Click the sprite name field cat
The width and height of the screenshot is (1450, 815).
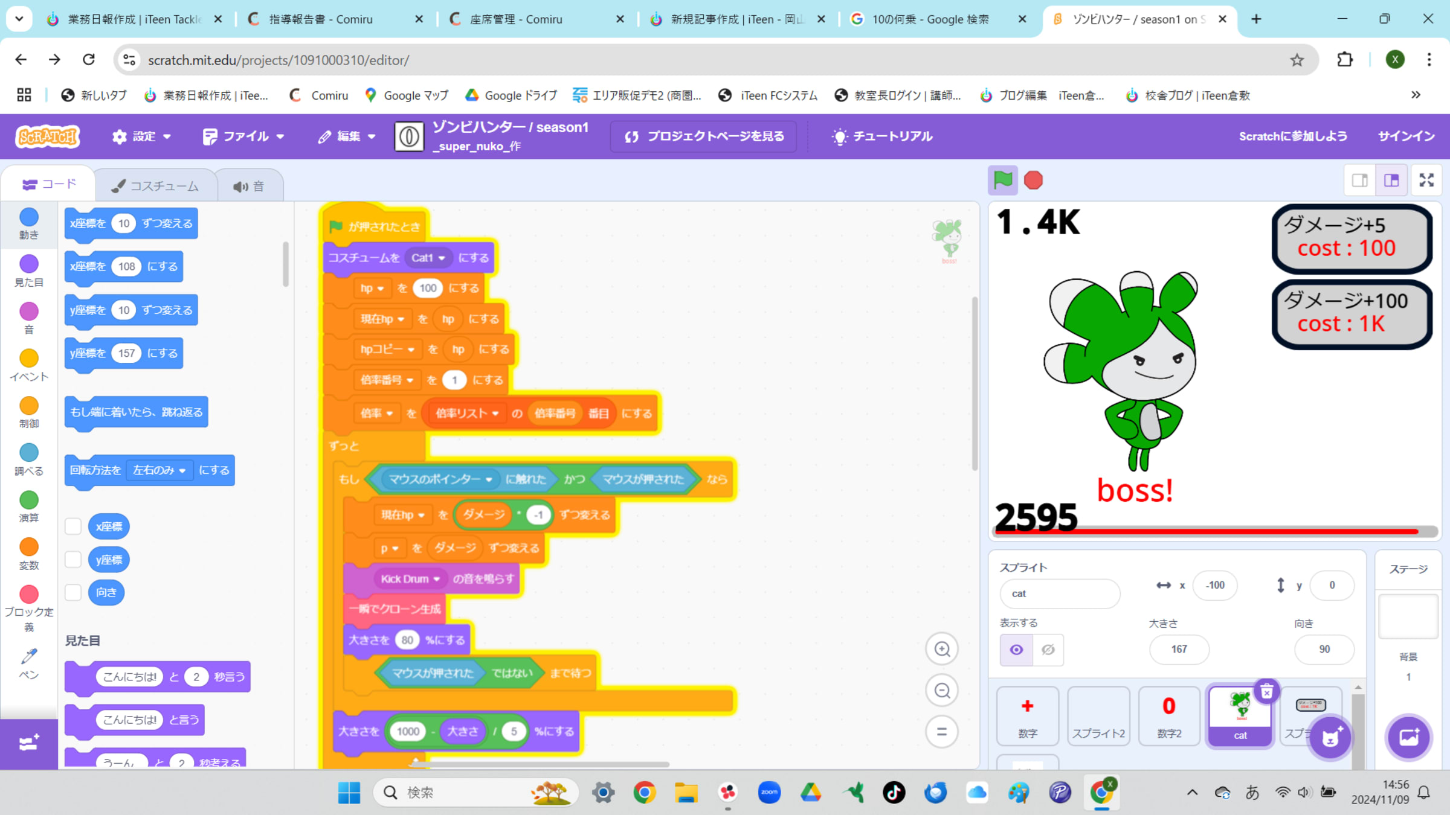(x=1059, y=593)
